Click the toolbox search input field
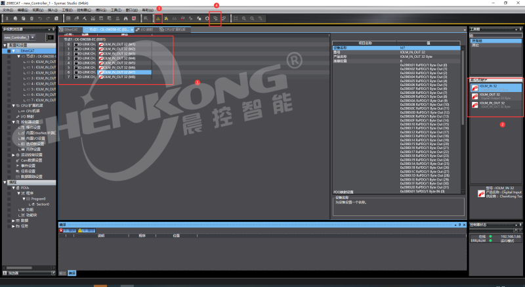Image resolution: width=525 pixels, height=287 pixels. tap(495, 35)
